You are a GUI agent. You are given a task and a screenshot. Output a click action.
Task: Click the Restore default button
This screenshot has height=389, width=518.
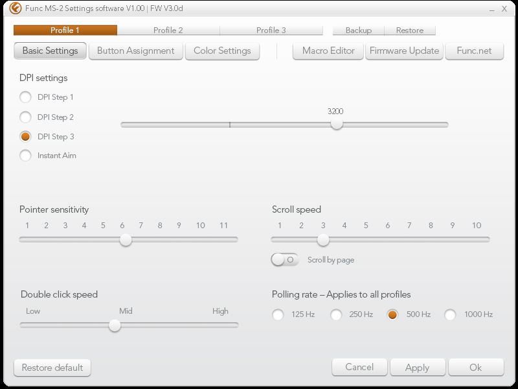(52, 368)
